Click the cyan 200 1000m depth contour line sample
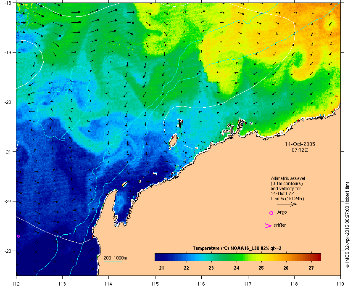The image size is (353, 286). point(113,262)
